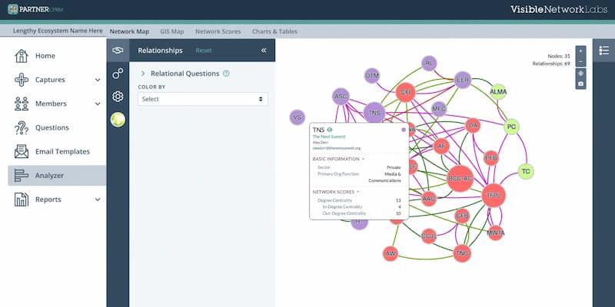Expand the Captures menu chevron

98,80
